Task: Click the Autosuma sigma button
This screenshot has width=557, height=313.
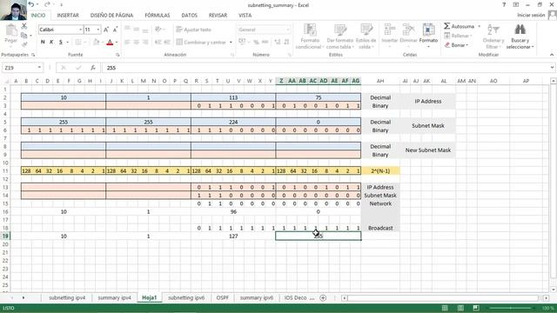Action: pos(459,26)
